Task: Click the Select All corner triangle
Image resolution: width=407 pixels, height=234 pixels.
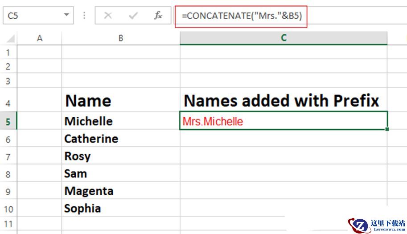Action: (10, 38)
